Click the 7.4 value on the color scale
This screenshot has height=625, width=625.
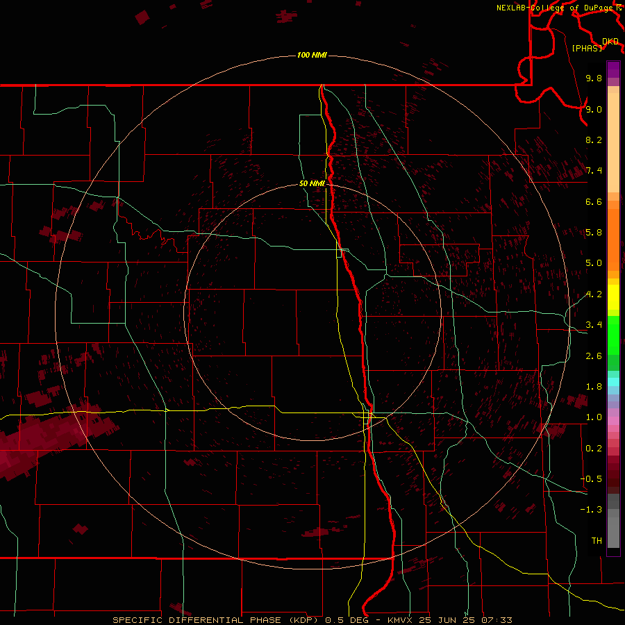pyautogui.click(x=594, y=171)
